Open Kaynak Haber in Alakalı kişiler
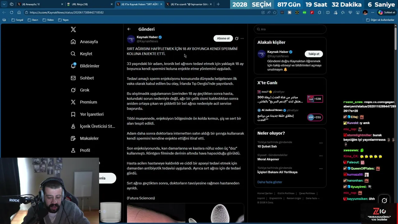The height and width of the screenshot is (224, 398). click(x=278, y=52)
